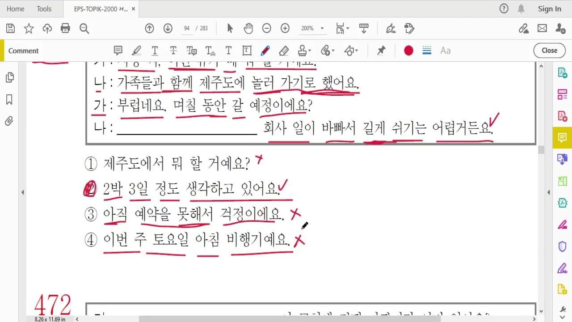Click the vertical scrollbar down arrow

541,311
